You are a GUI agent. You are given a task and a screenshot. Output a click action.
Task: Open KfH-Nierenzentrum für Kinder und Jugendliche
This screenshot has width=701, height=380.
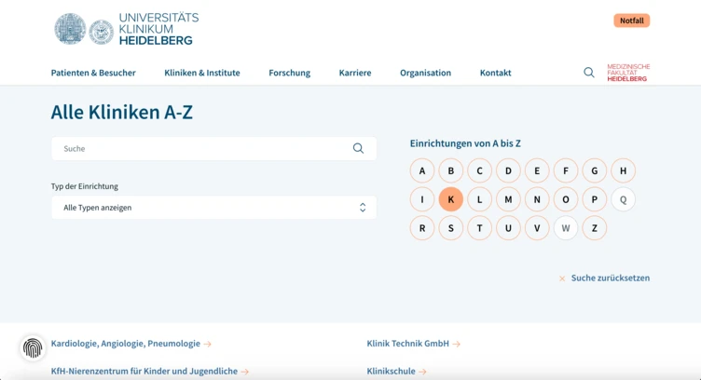[144, 371]
